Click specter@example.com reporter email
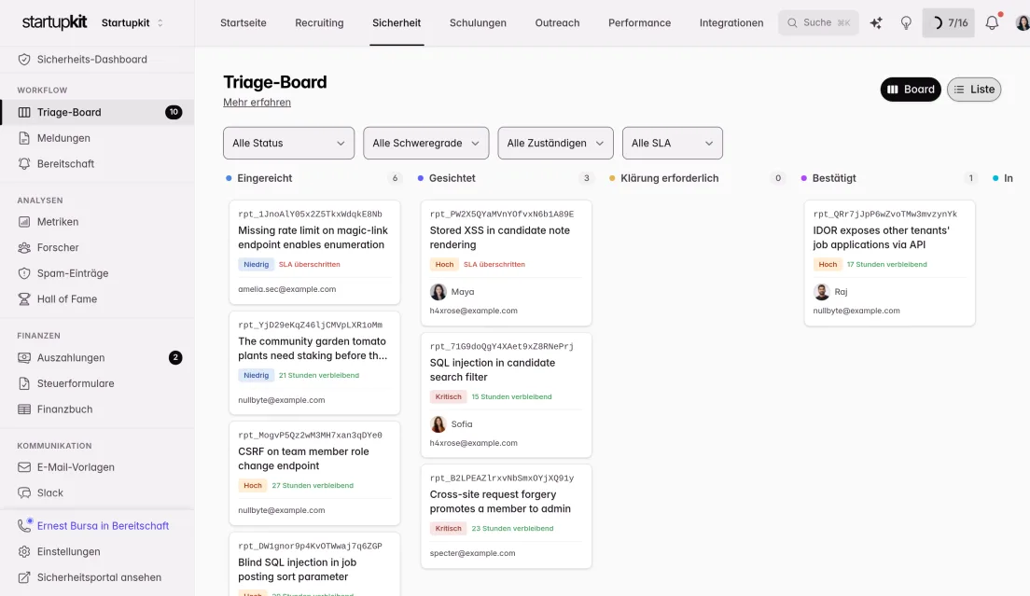 (472, 553)
